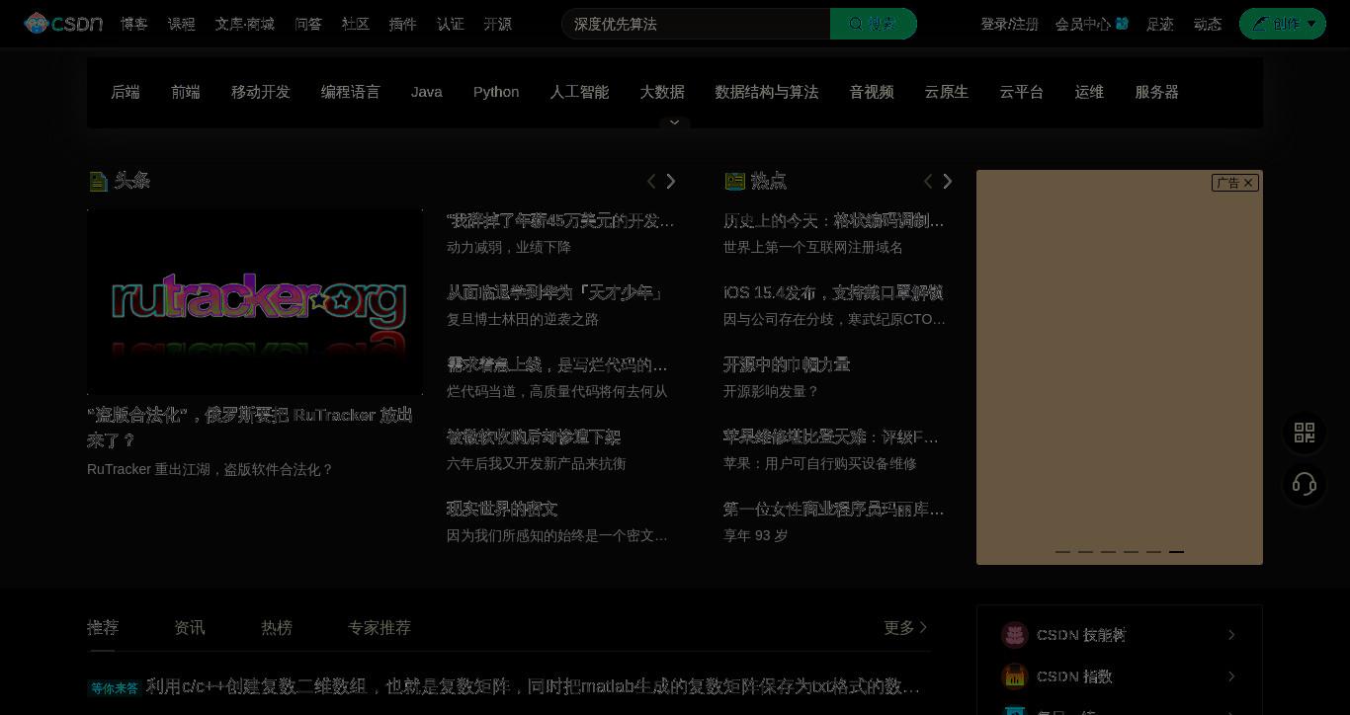
Task: Click the gift icon beside 会员中心
Action: (x=1122, y=23)
